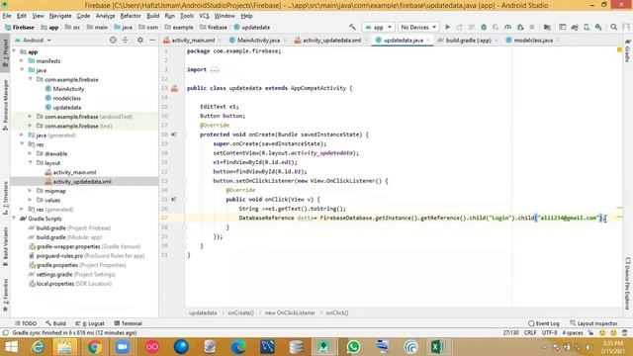Toggle the Structure side panel
Screen dimensions: 633x356
(x=5, y=198)
